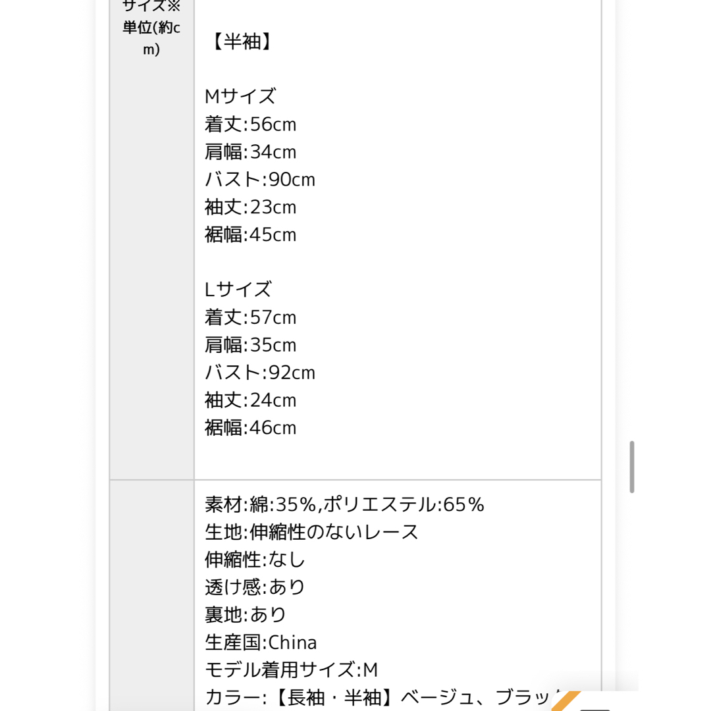
Task: Grab the vertical scrollbar thumb
Action: [631, 466]
